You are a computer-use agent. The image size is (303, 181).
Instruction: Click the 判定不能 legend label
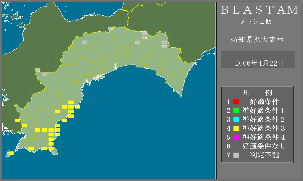tap(265, 155)
